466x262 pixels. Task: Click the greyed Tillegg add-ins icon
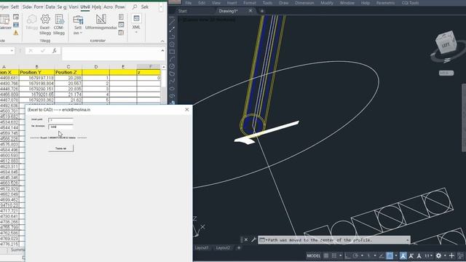[31, 23]
